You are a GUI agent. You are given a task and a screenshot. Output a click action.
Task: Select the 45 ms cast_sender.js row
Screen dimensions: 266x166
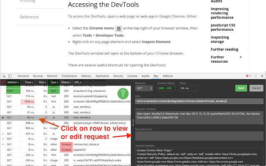66,107
